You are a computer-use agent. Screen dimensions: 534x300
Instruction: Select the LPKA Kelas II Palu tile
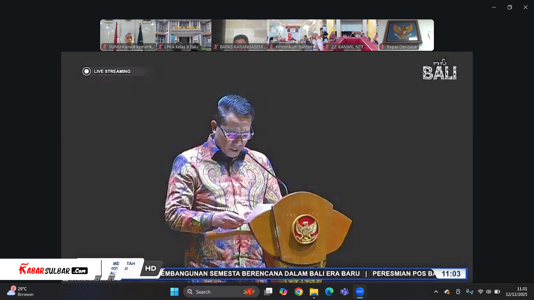[x=184, y=35]
